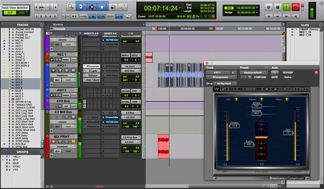
Task: Record-enable the AVO 1 track
Action: coord(53,70)
